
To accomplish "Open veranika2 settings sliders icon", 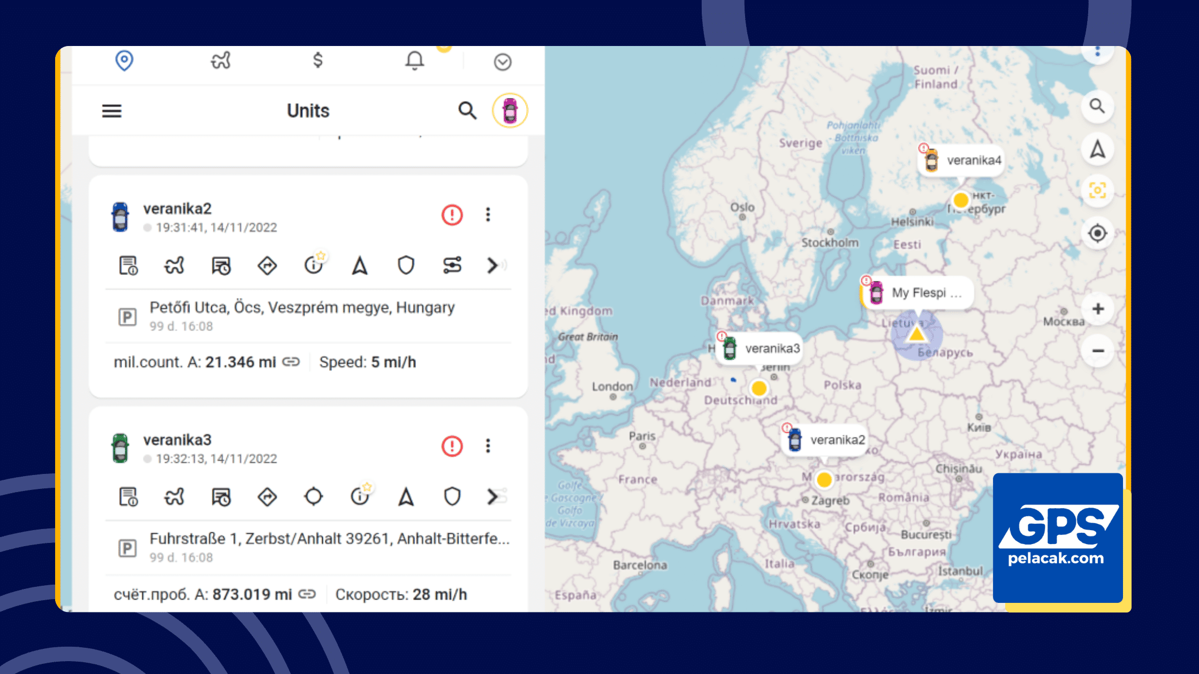I will [452, 265].
